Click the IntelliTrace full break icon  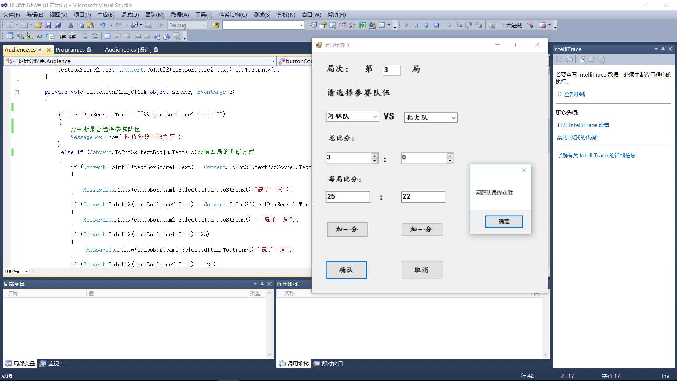point(558,95)
